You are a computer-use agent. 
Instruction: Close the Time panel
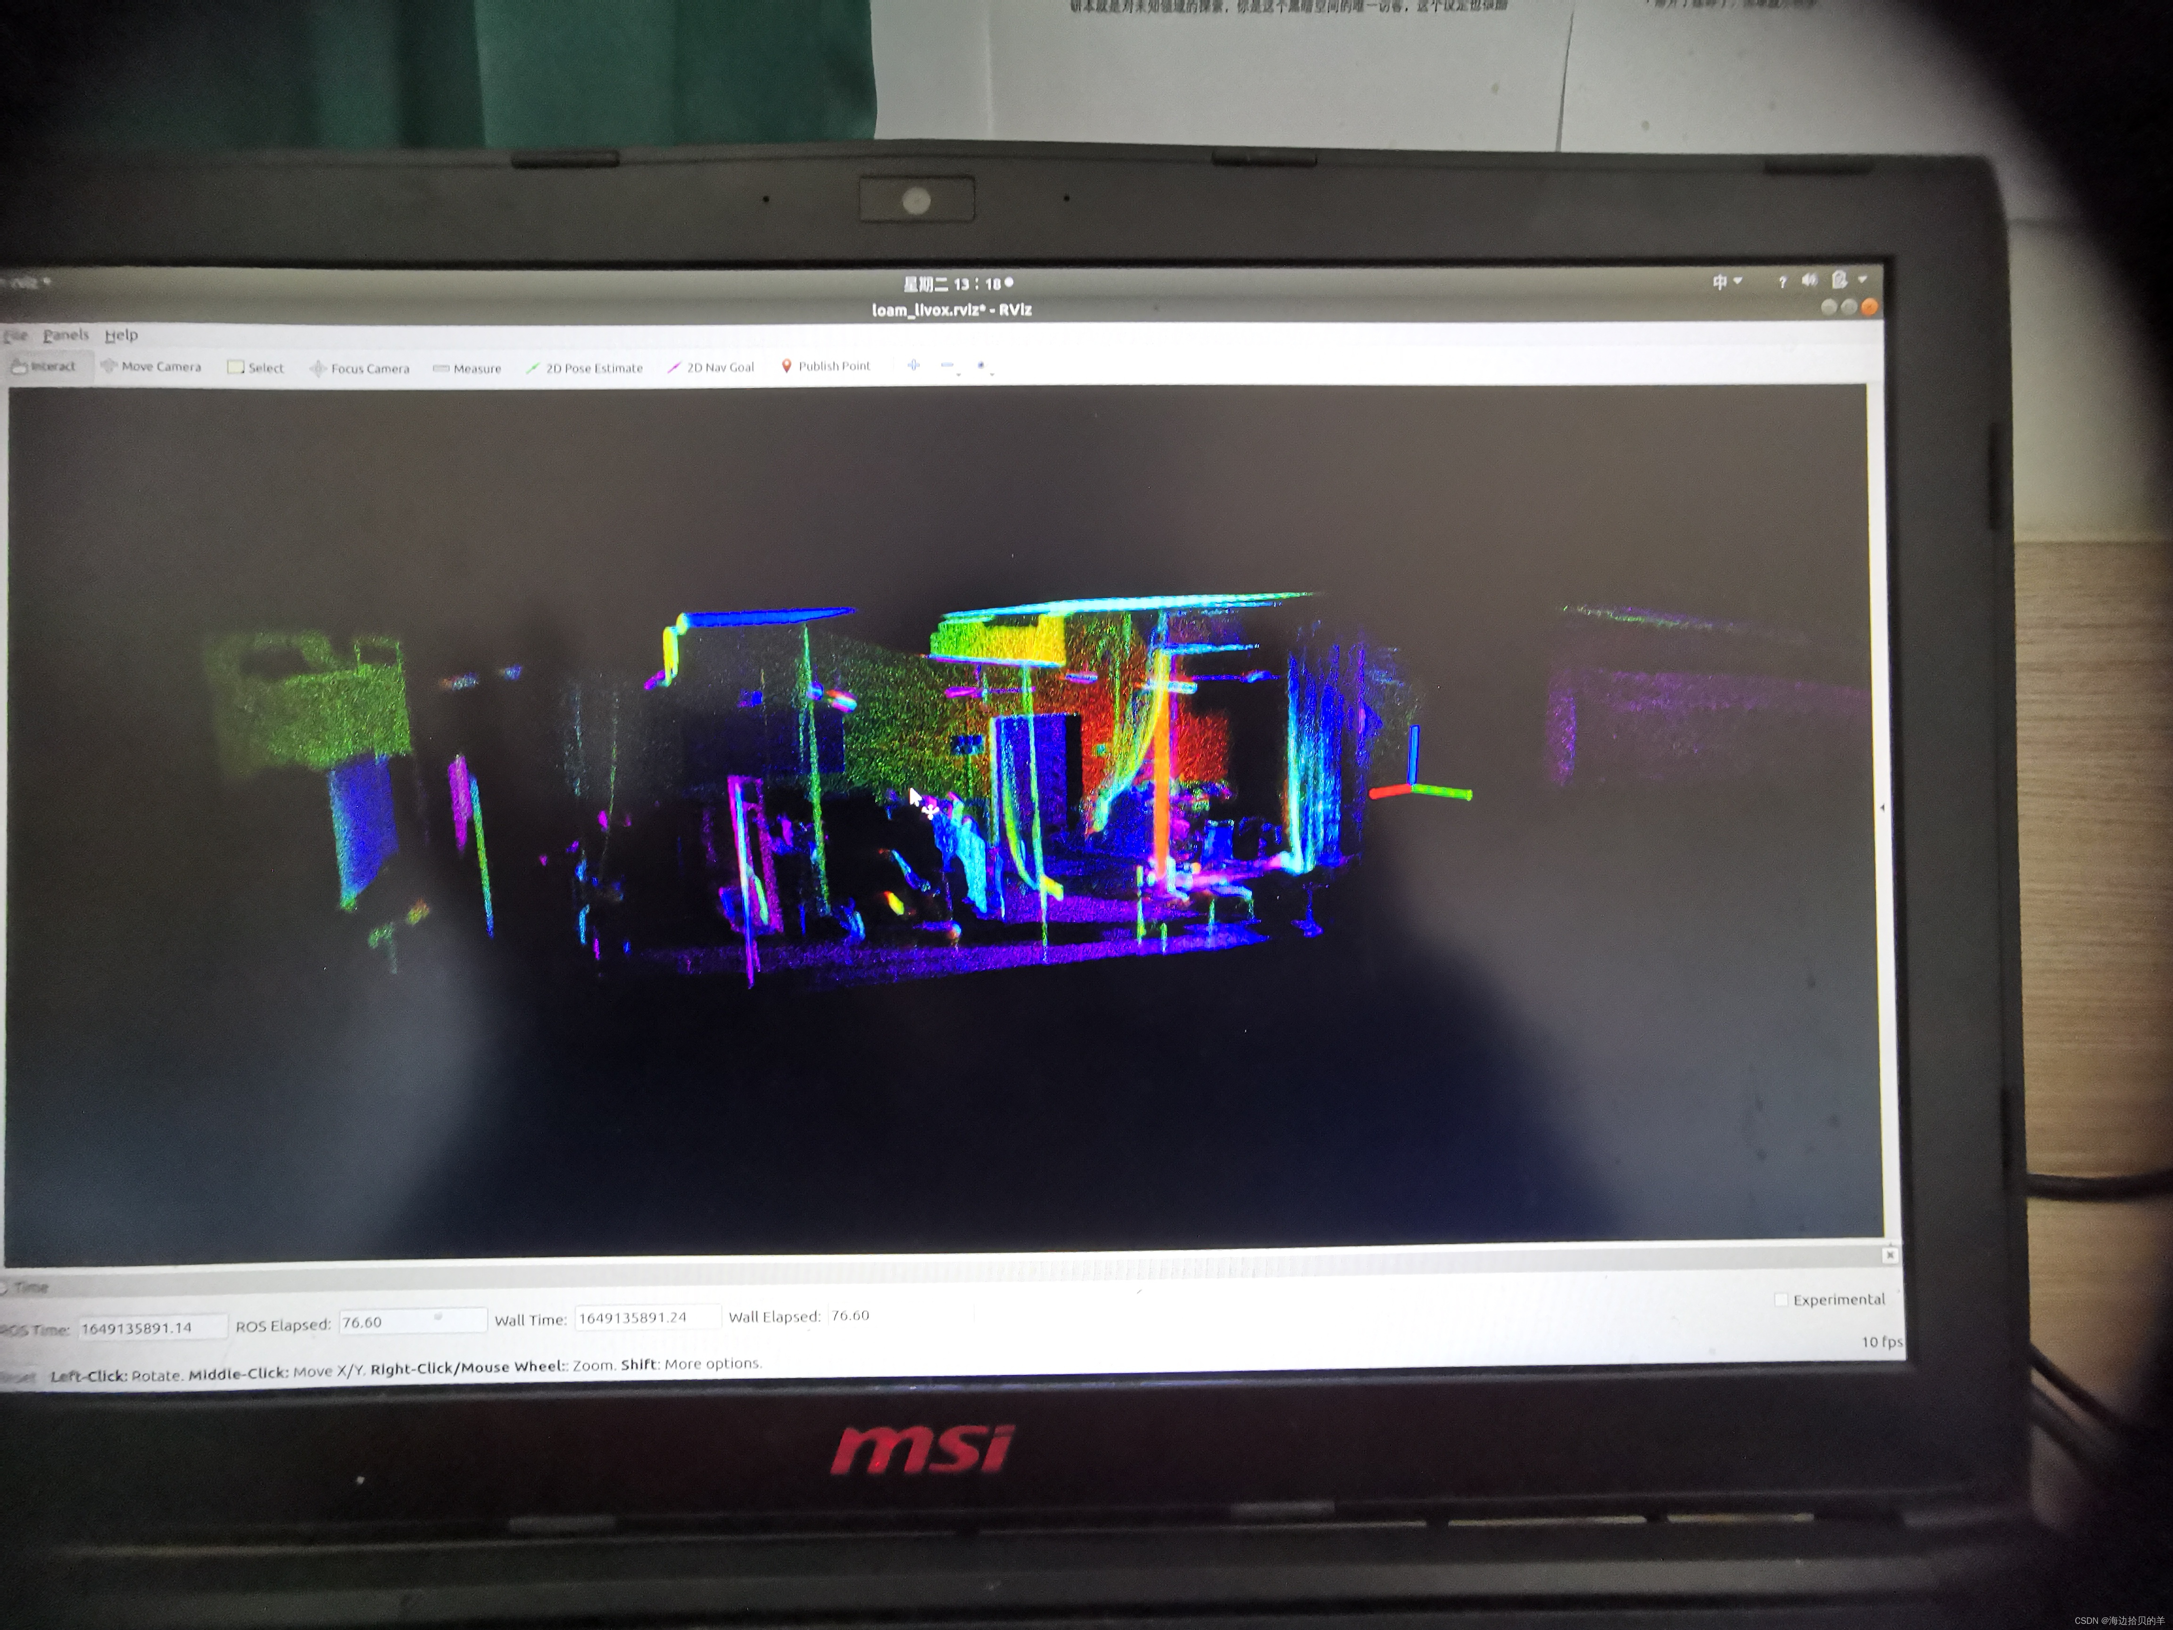coord(1889,1255)
